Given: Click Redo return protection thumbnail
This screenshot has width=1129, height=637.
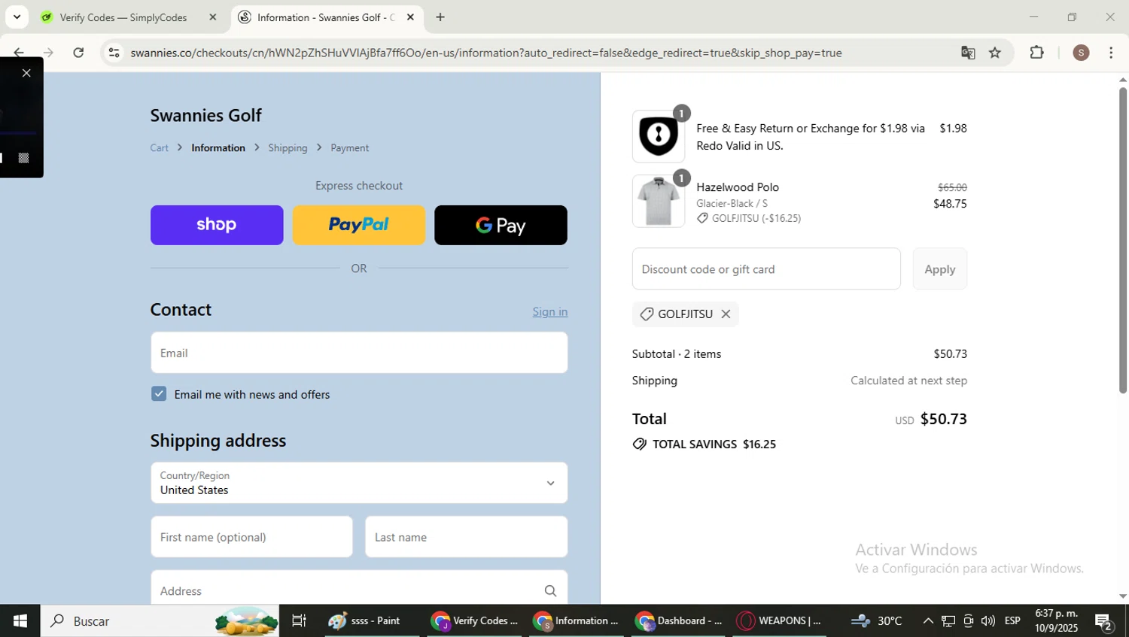Looking at the screenshot, I should click(659, 136).
